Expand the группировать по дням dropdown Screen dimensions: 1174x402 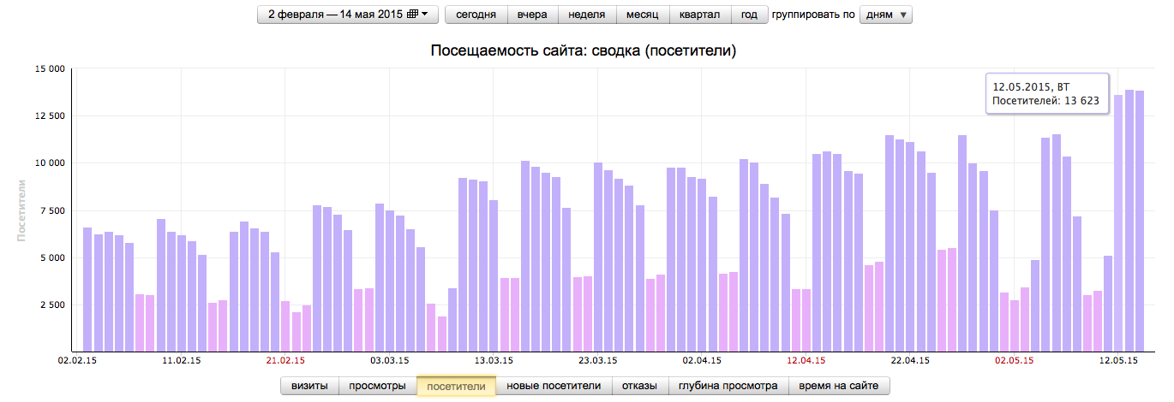pyautogui.click(x=885, y=15)
